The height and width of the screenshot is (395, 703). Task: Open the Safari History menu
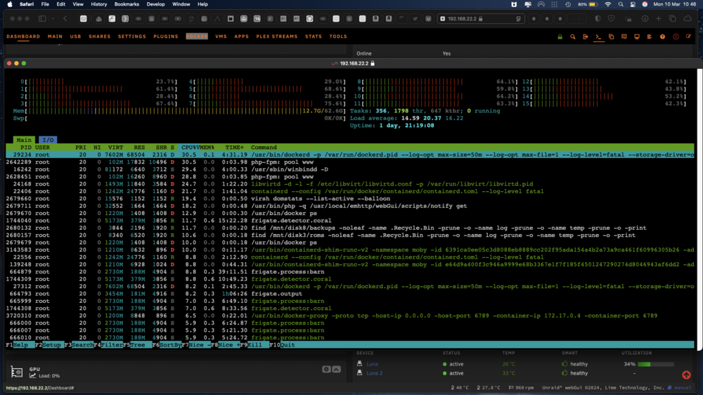tap(98, 4)
